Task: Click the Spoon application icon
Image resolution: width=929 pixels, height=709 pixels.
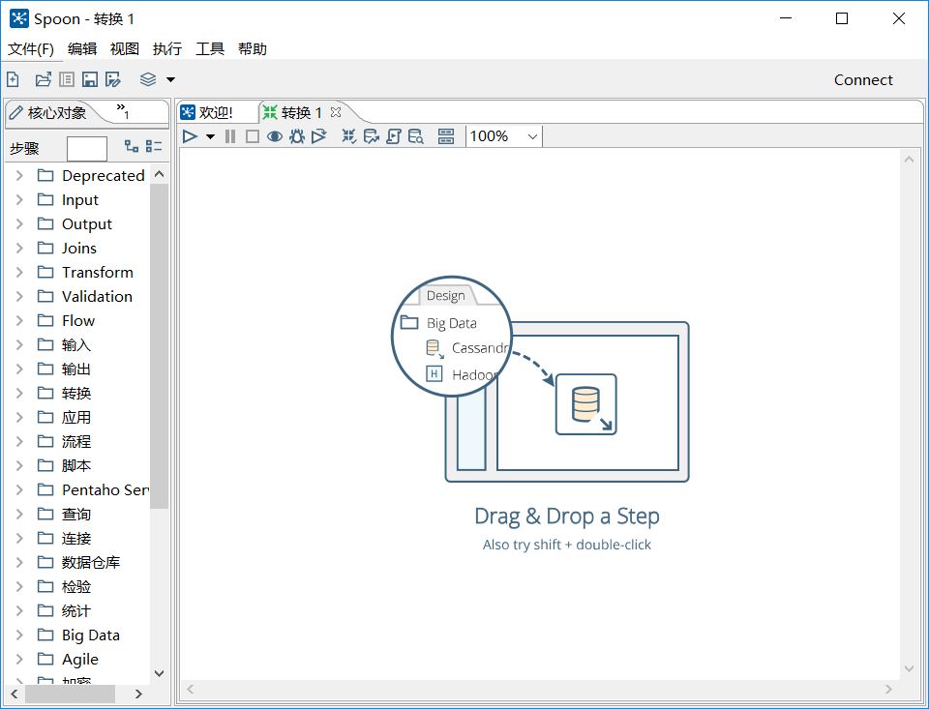Action: [x=19, y=19]
